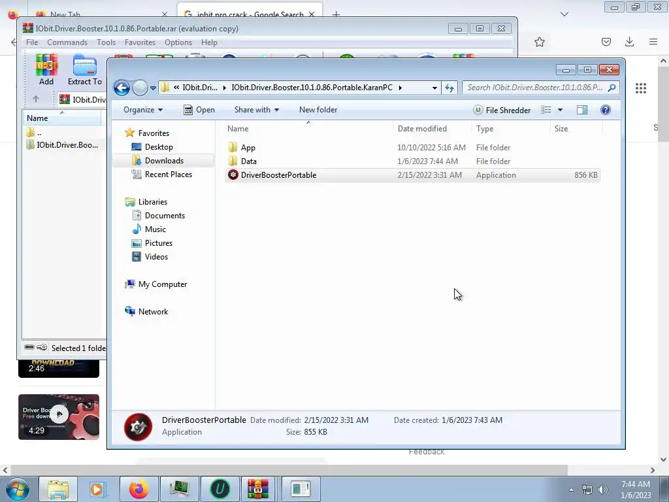Open IObit Uninstaller taskbar icon

point(220,489)
